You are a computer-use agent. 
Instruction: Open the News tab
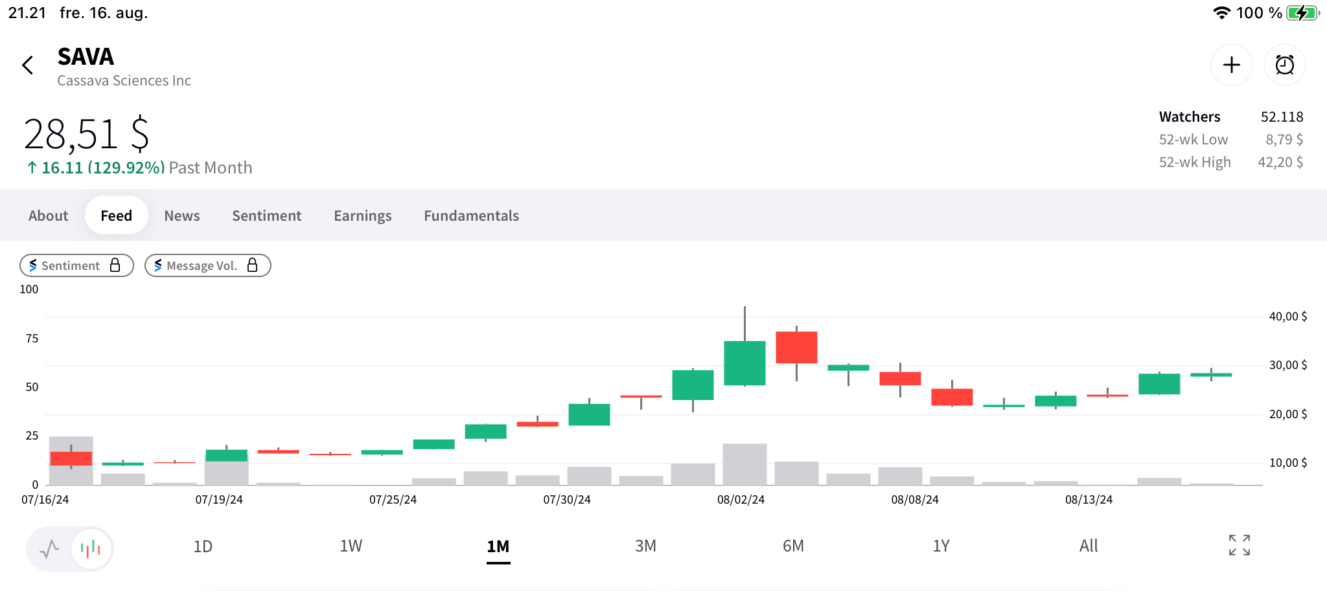coord(182,216)
